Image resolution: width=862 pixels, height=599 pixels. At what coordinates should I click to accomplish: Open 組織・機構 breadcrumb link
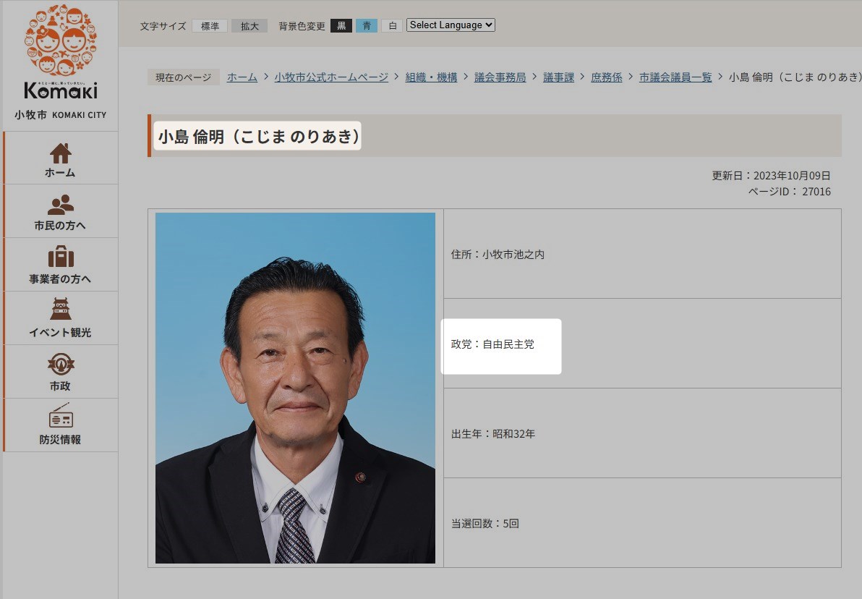431,77
